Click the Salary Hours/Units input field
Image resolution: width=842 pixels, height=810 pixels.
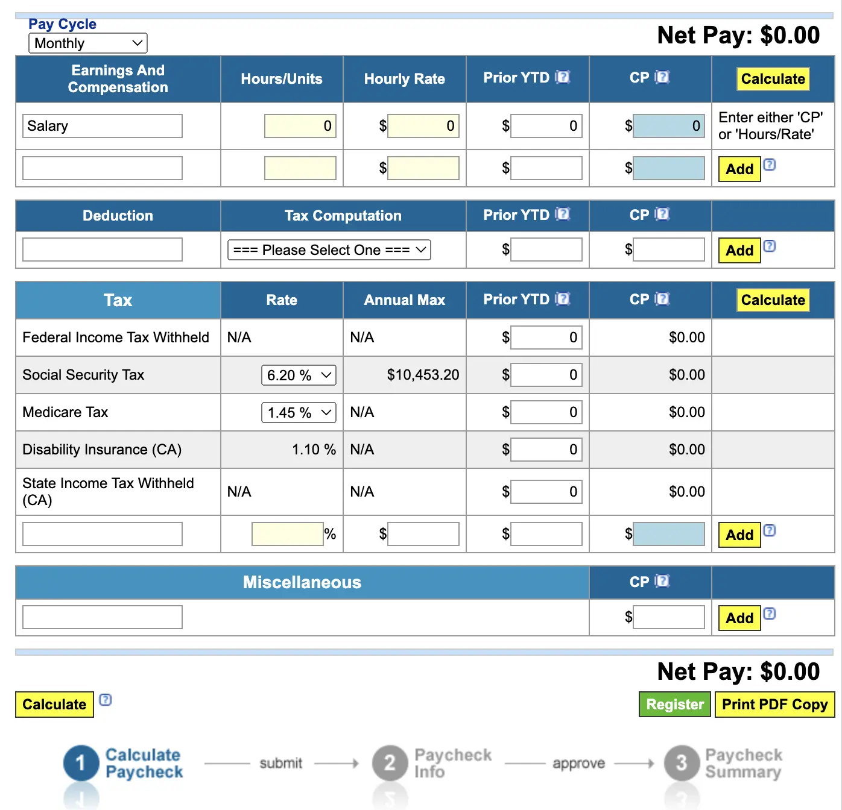(x=300, y=125)
